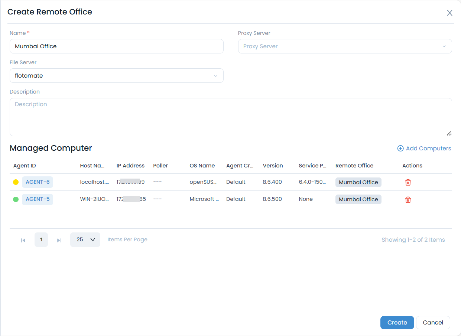Delete the AGENT-5 row with trash icon
Viewport: 461px width, 336px height.
408,200
